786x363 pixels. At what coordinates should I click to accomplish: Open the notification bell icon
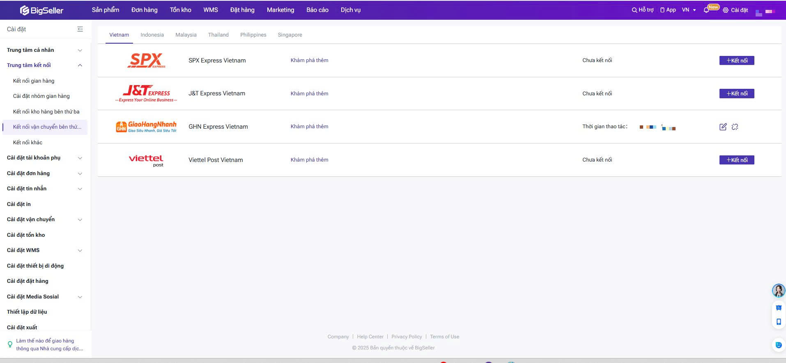(706, 10)
